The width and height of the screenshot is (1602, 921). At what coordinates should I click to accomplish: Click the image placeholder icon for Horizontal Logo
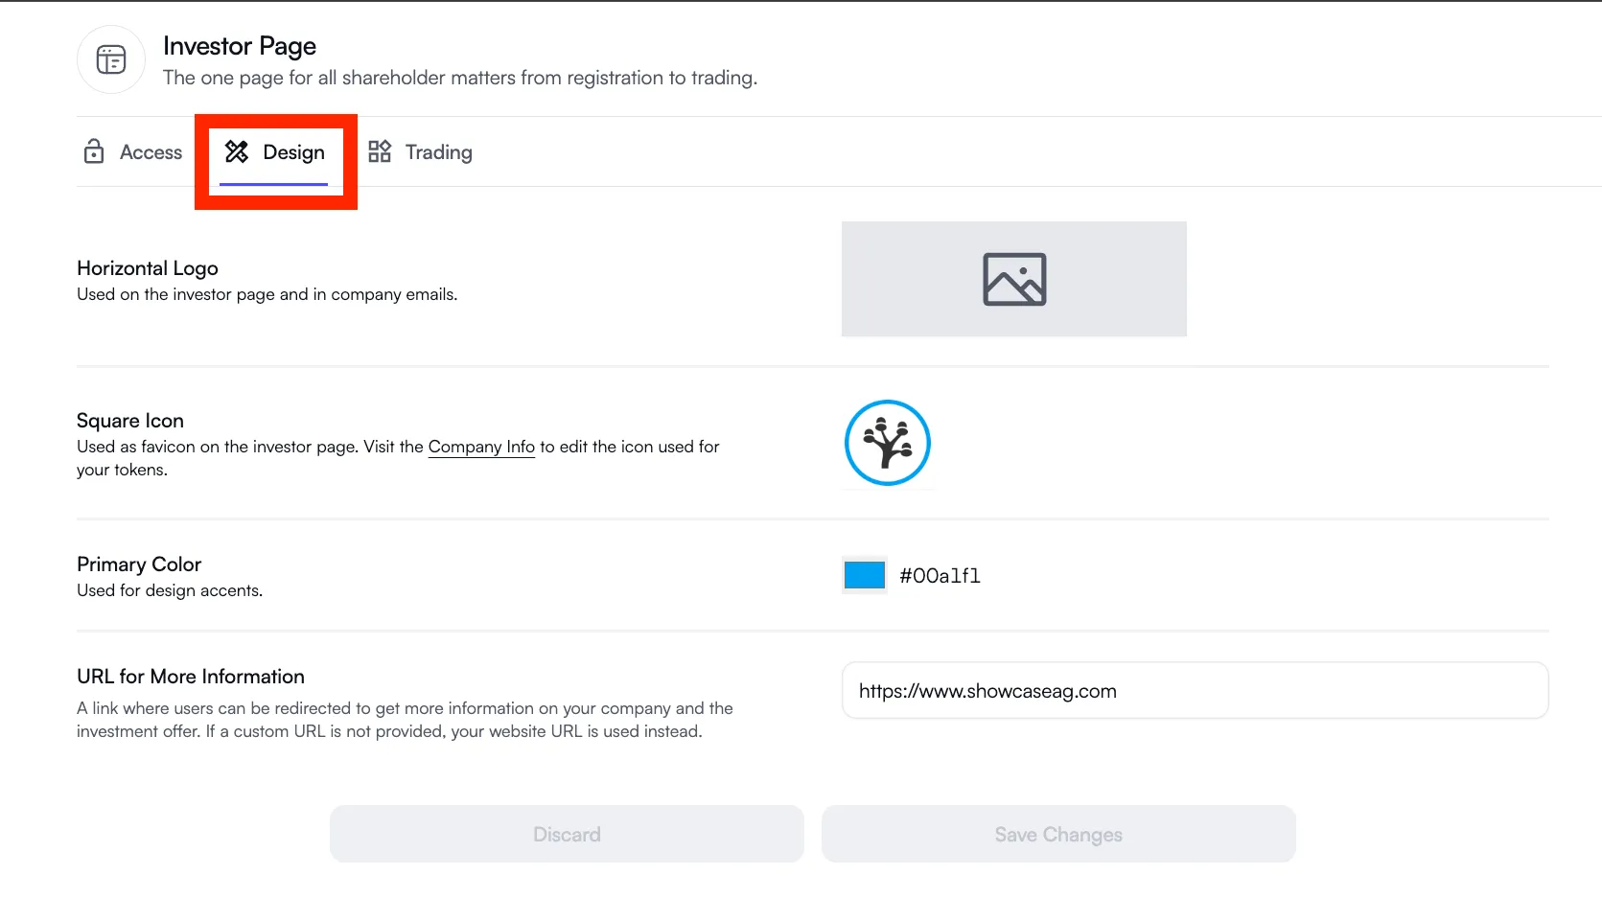[1013, 279]
